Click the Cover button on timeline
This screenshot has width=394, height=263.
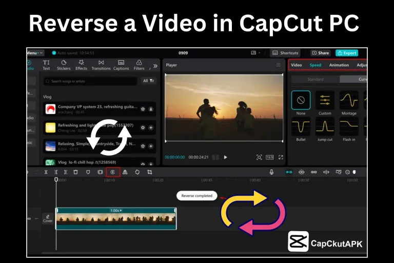pyautogui.click(x=48, y=218)
